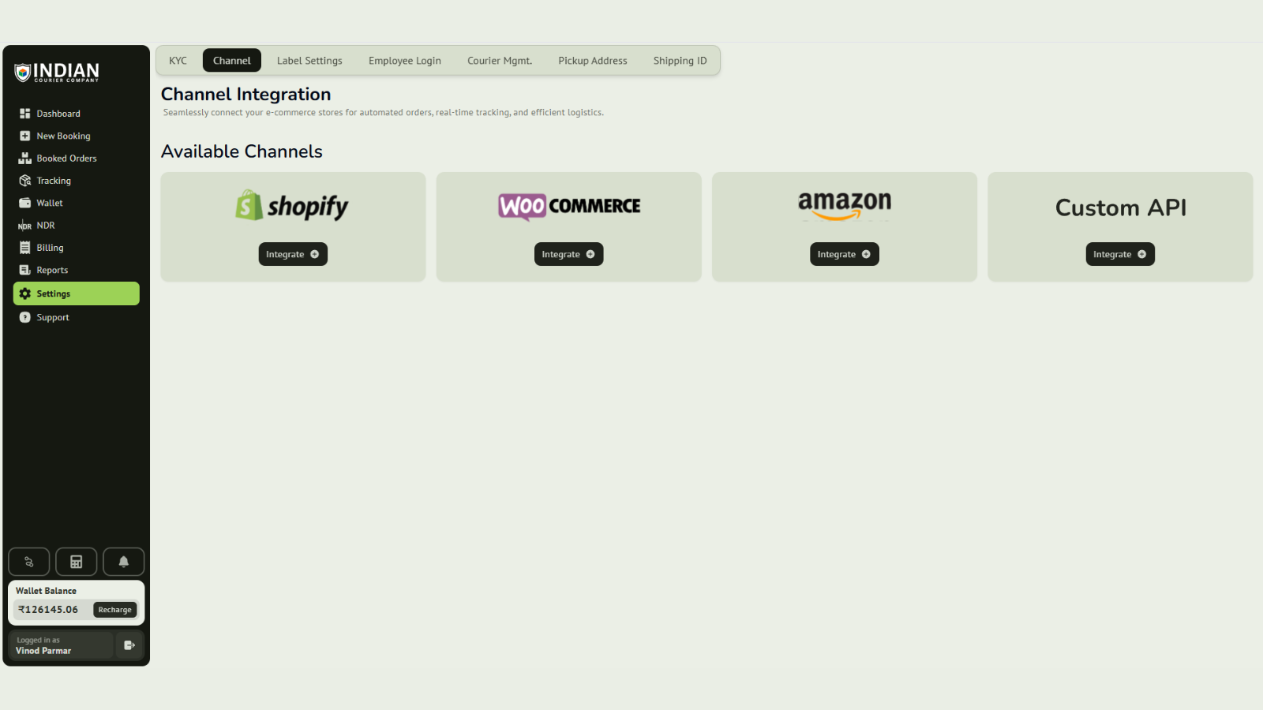1263x710 pixels.
Task: Click the route path icon button
Action: [x=29, y=562]
